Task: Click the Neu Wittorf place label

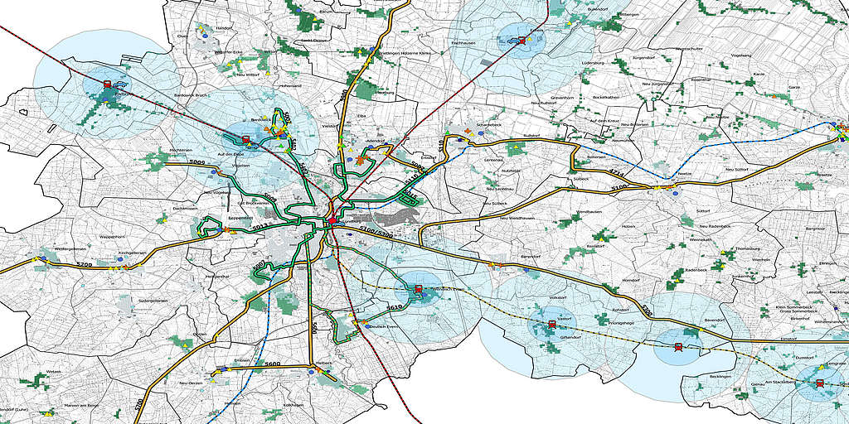Action: [247, 75]
